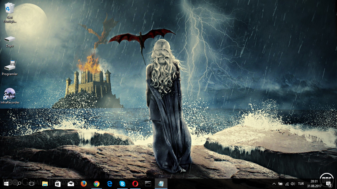Switch to the command prompt taskbar icon
Image resolution: width=337 pixels, height=189 pixels.
(148, 184)
